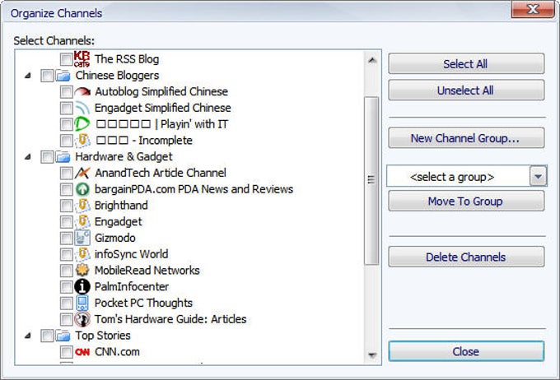Click the Brighthand channel icon
This screenshot has width=560, height=380.
point(82,205)
